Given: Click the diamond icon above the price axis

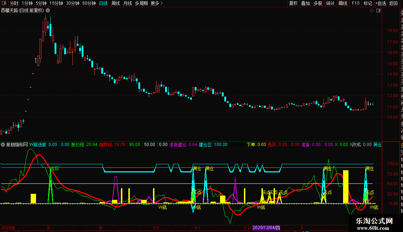Looking at the screenshot, I should coord(372,11).
